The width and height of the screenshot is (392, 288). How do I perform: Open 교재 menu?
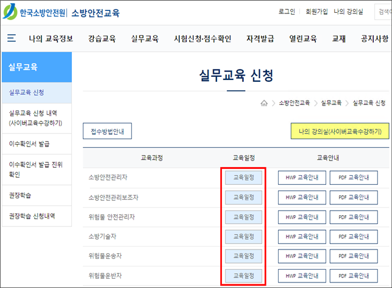pyautogui.click(x=339, y=38)
